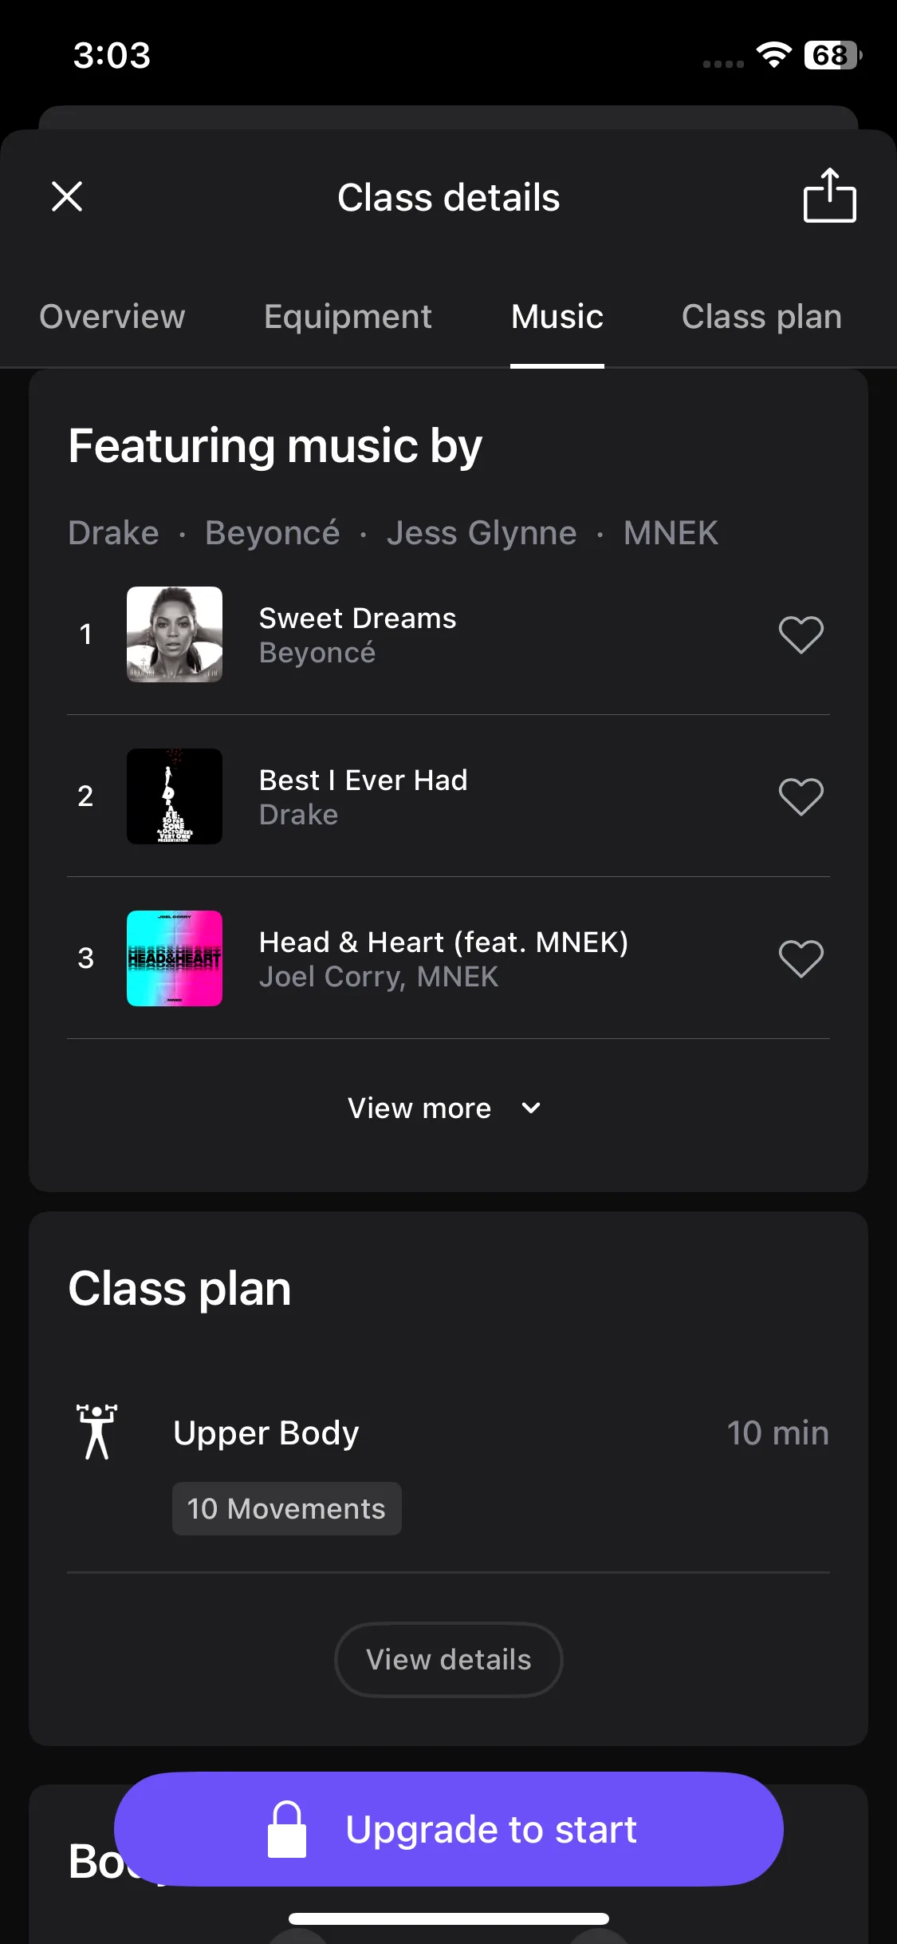The height and width of the screenshot is (1944, 897).
Task: Open the Drake album artwork thumbnail
Action: click(175, 796)
